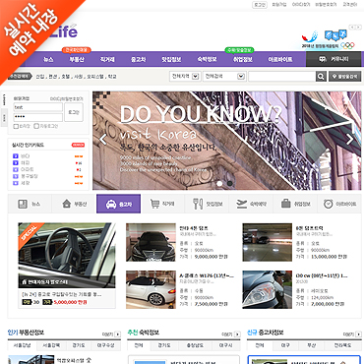Open the briefcase icon jobs tab
This screenshot has height=364, width=364.
point(295,204)
